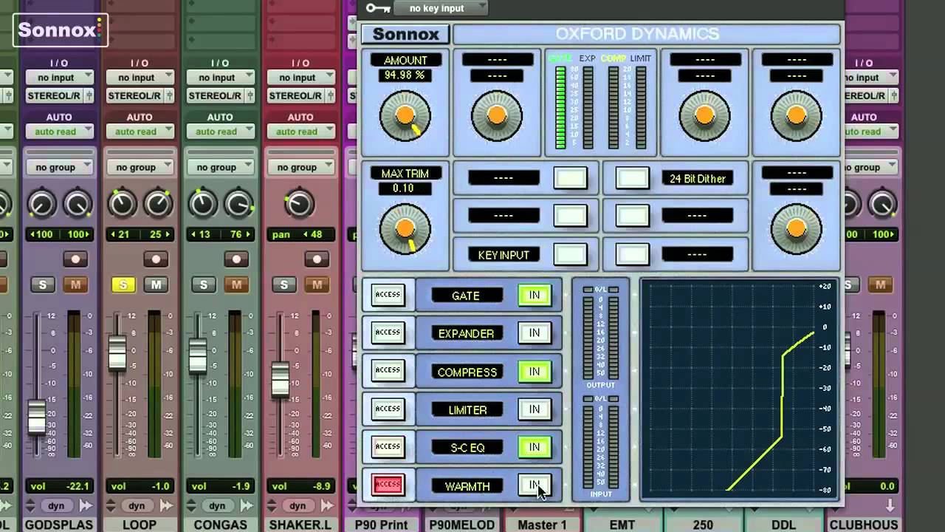Enable the LIMITER IN button
Viewport: 945px width, 532px height.
[x=534, y=409]
